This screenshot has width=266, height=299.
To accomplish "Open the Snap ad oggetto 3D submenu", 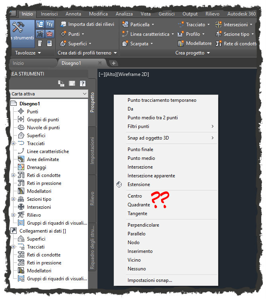I will click(166, 138).
